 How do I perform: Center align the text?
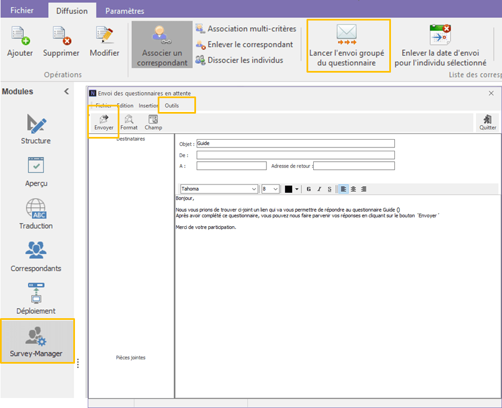(x=353, y=189)
